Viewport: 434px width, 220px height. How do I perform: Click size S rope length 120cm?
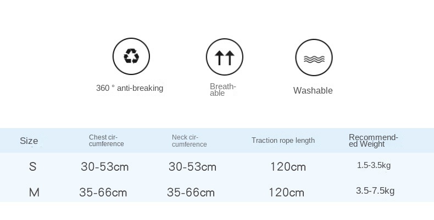click(x=288, y=167)
